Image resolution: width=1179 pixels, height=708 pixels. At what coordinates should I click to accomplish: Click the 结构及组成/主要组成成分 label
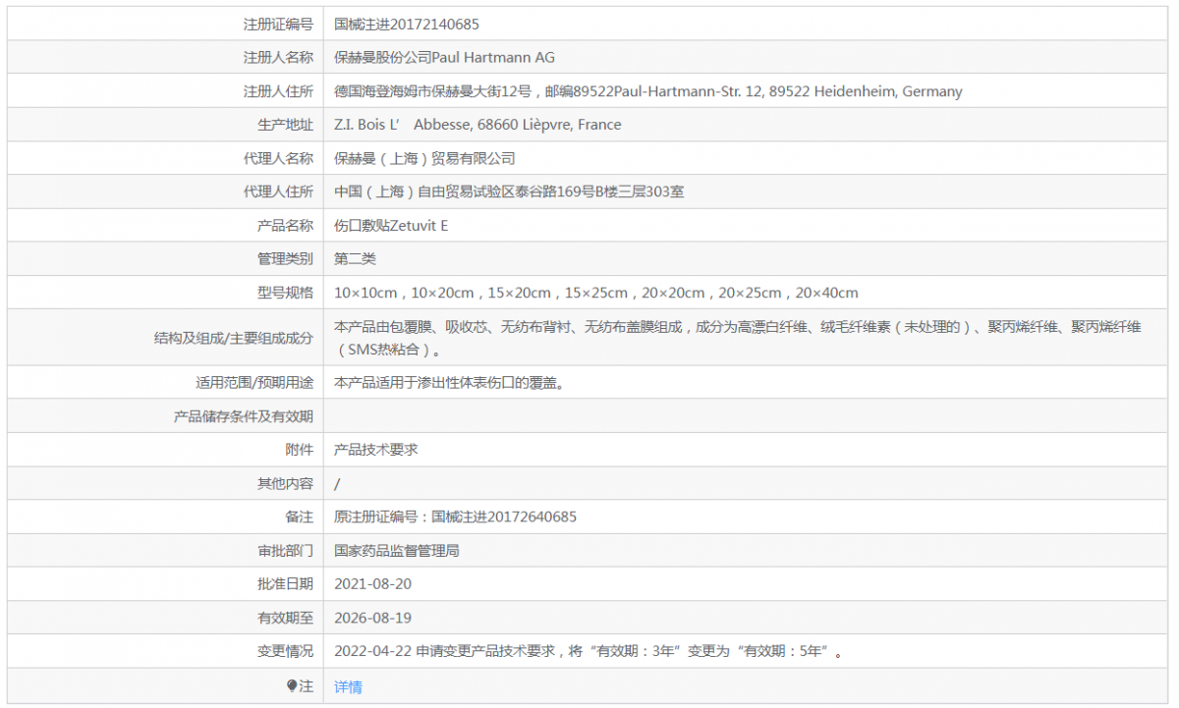click(x=234, y=338)
